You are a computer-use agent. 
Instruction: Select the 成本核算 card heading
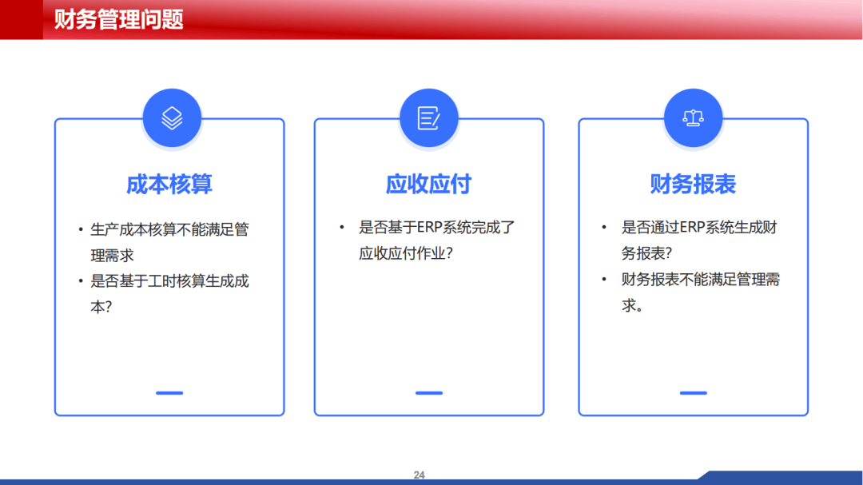tap(169, 185)
